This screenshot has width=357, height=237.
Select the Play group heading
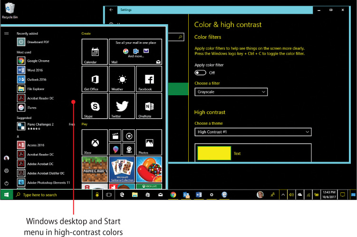(85, 124)
